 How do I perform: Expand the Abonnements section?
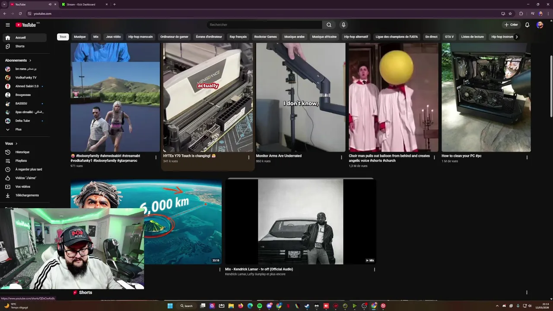coord(18,60)
